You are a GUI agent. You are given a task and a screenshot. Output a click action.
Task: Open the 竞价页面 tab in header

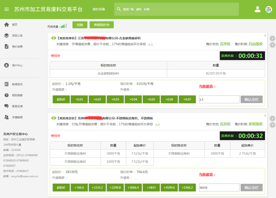click(x=99, y=9)
